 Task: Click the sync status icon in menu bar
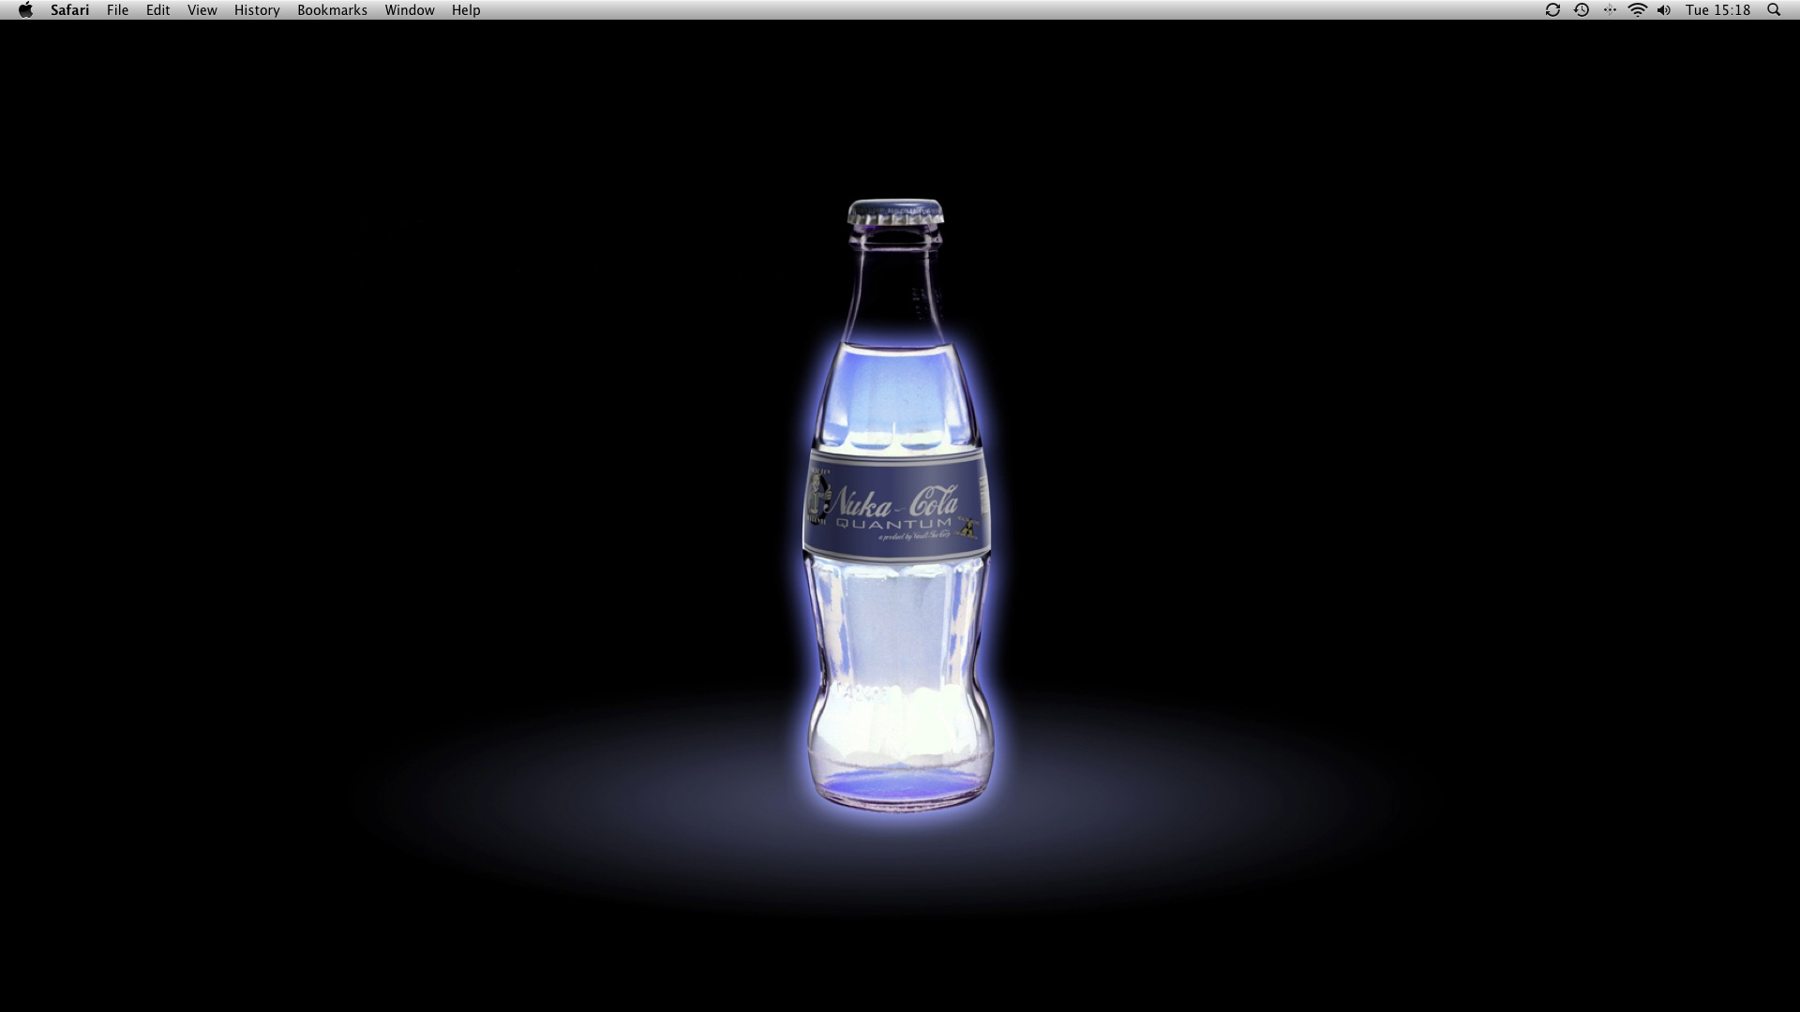point(1552,10)
